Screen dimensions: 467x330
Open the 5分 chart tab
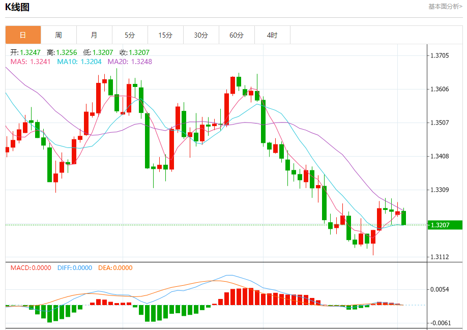[130, 35]
